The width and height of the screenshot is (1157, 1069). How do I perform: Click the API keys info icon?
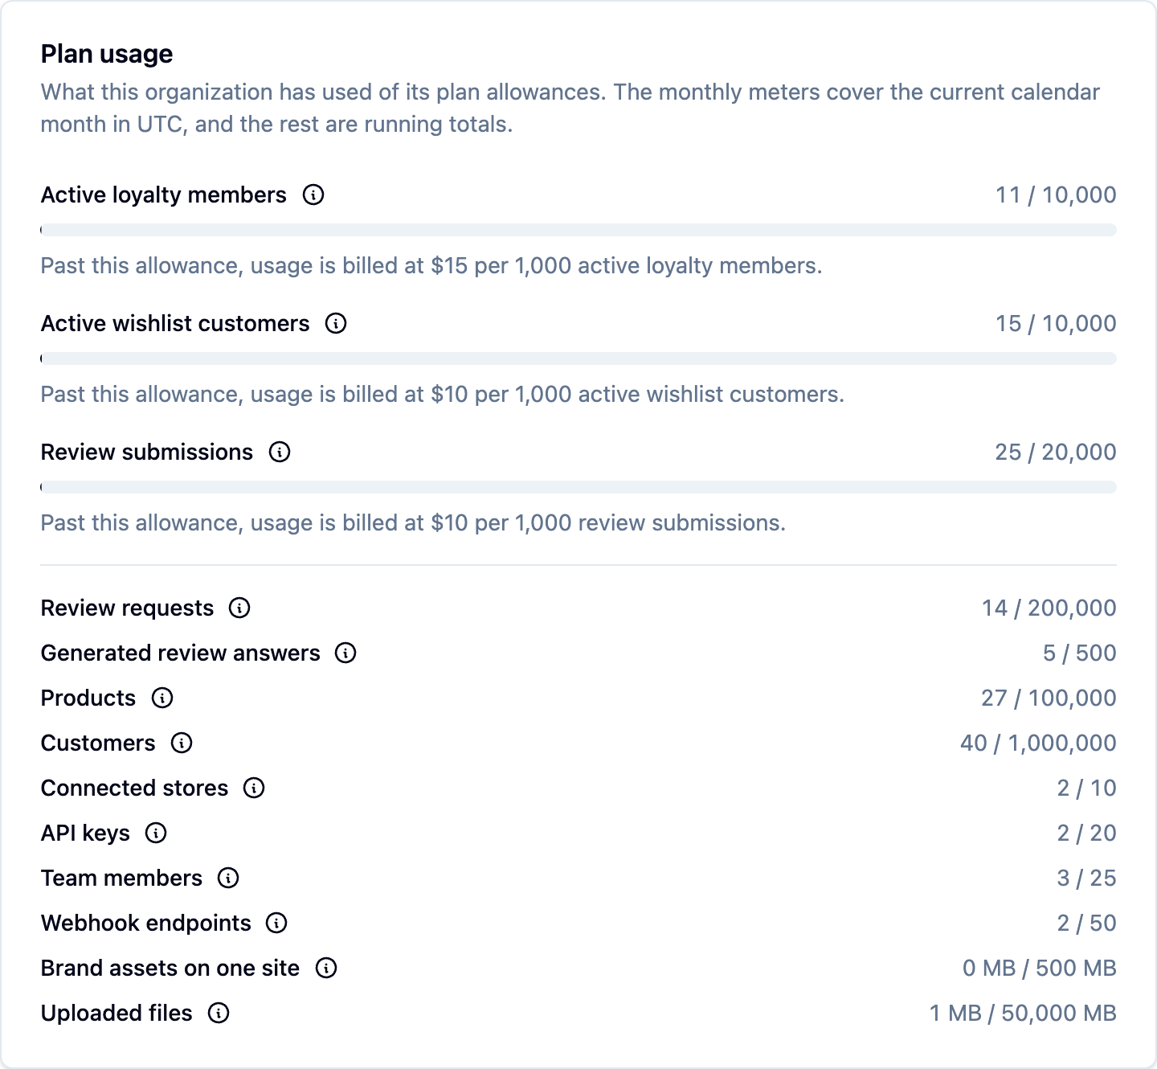click(156, 833)
